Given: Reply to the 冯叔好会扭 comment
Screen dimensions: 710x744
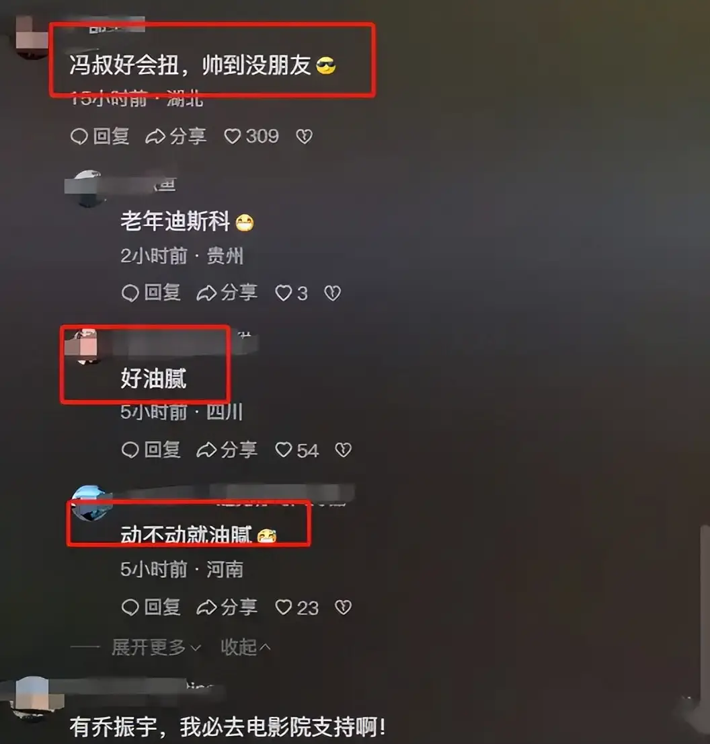Looking at the screenshot, I should click(100, 137).
